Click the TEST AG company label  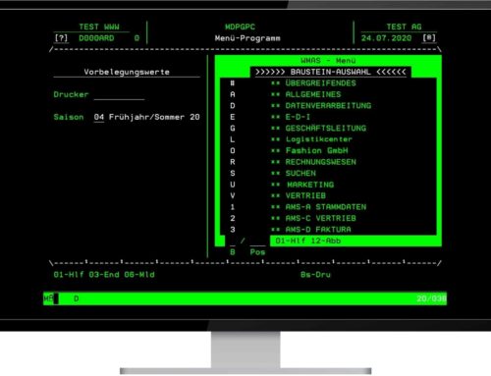[404, 27]
